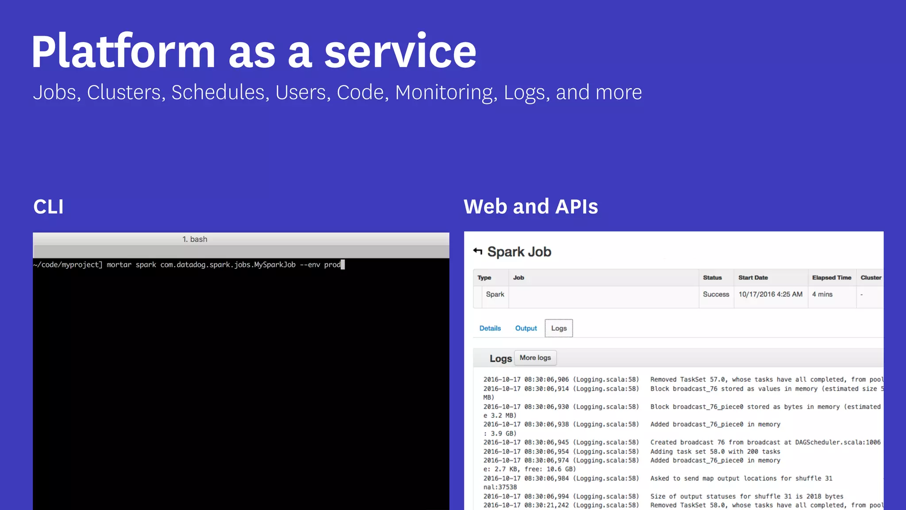
Task: Click the log line timestamped 08:30:21,242
Action: point(683,505)
